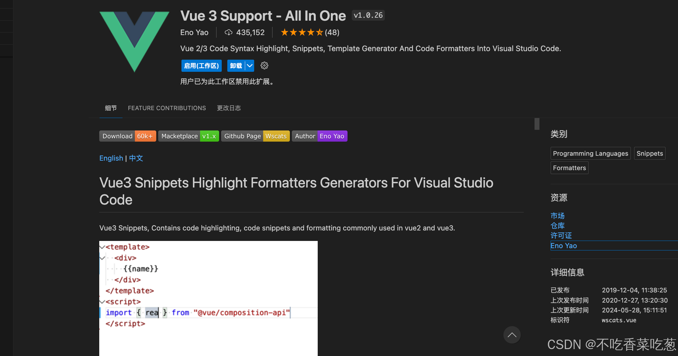Click the (48) ratings count
The height and width of the screenshot is (356, 678).
coord(332,32)
